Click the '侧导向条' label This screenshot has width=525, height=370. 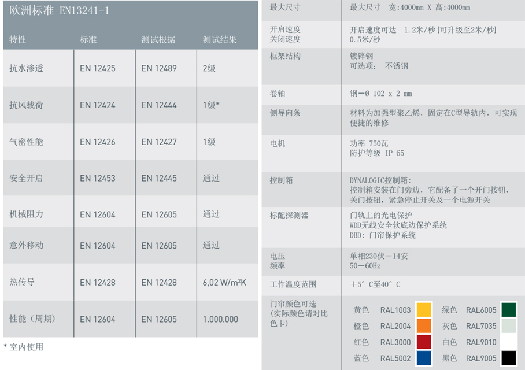point(285,113)
